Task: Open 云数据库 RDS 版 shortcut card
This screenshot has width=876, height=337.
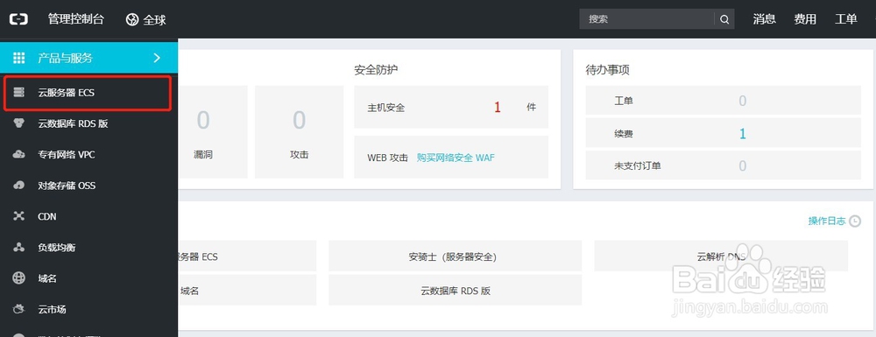Action: click(455, 290)
